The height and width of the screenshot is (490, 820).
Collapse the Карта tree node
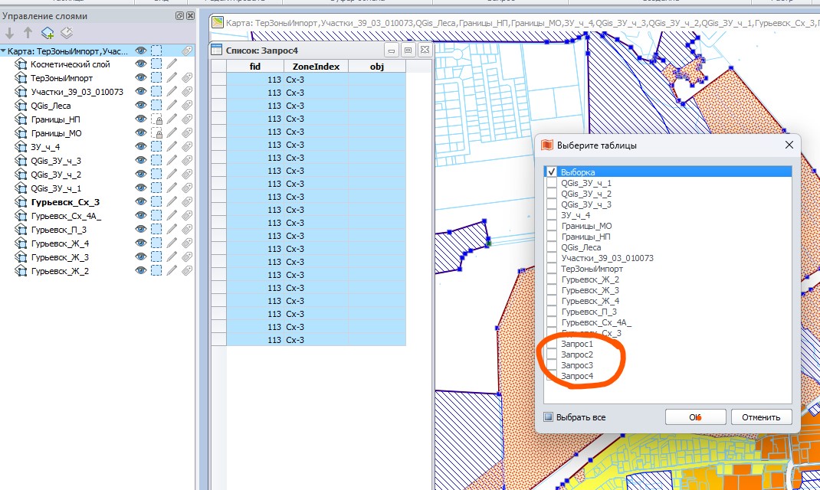pyautogui.click(x=4, y=51)
